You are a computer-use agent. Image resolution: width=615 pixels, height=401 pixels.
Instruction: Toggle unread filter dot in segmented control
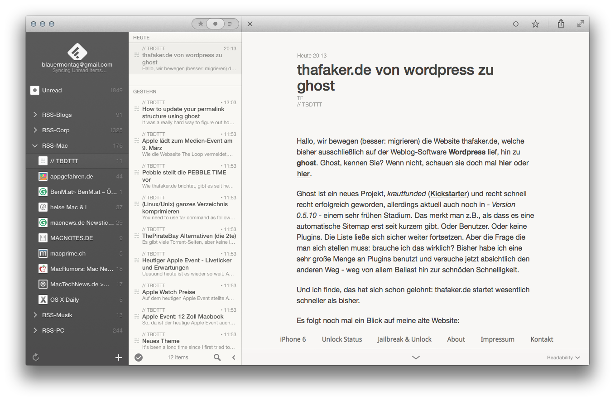215,24
